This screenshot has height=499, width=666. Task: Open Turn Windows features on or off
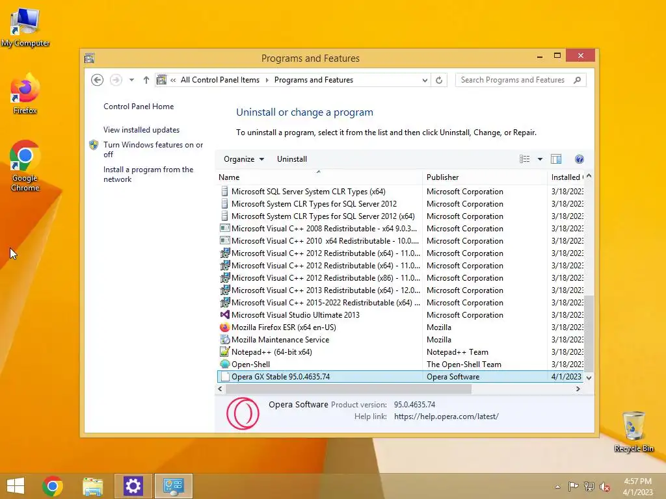coord(153,149)
